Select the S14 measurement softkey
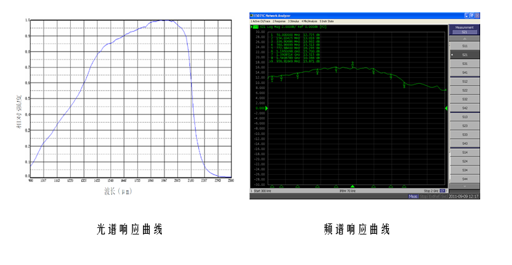512x265 pixels. (465, 153)
